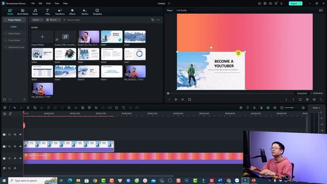Click the text T icon in timeline toolbar
Viewport: 327px width, 184px height.
124,108
